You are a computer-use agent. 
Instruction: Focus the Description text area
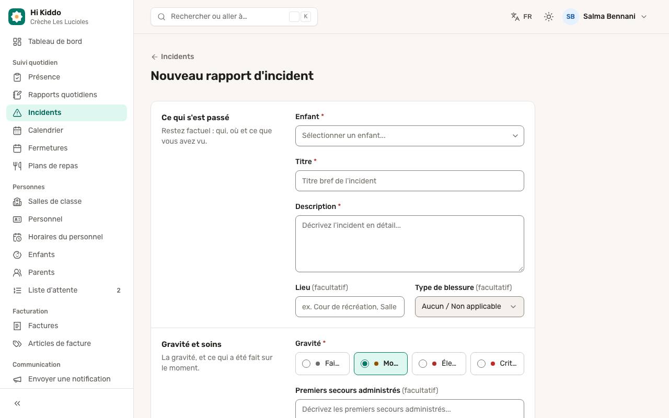point(410,244)
